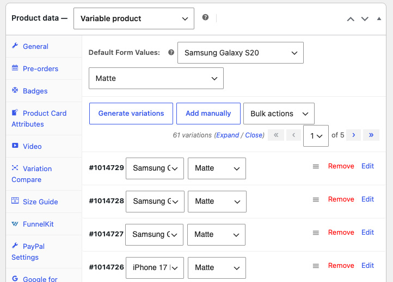Click the 61 variations count text

[x=192, y=135]
